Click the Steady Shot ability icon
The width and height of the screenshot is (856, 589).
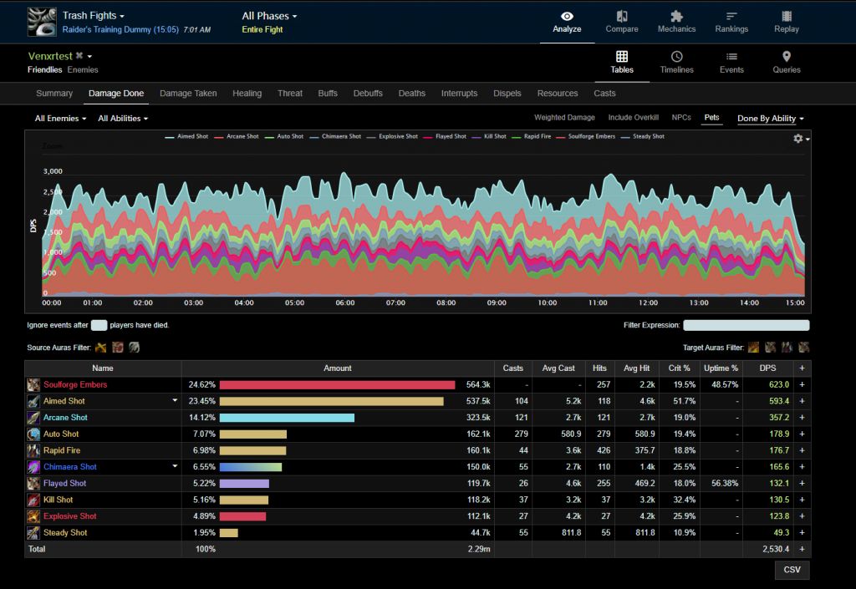click(x=33, y=532)
